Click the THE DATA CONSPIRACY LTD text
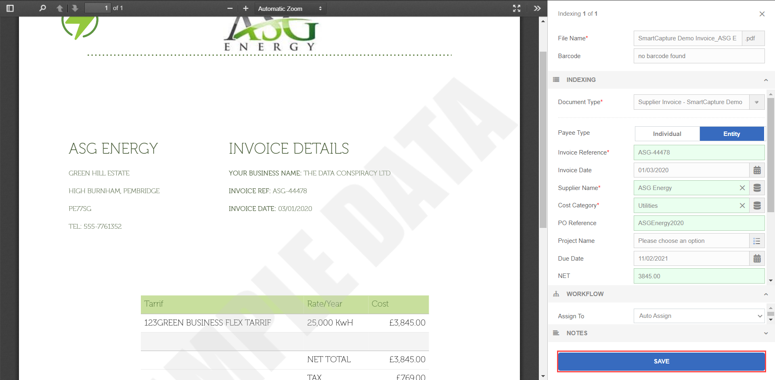 347,173
